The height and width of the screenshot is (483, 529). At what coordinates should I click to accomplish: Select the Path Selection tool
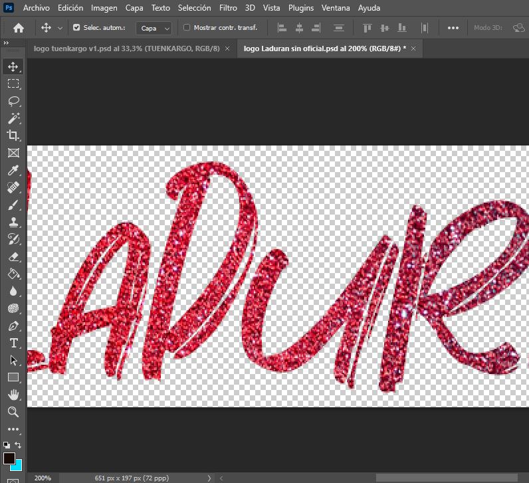pos(13,360)
